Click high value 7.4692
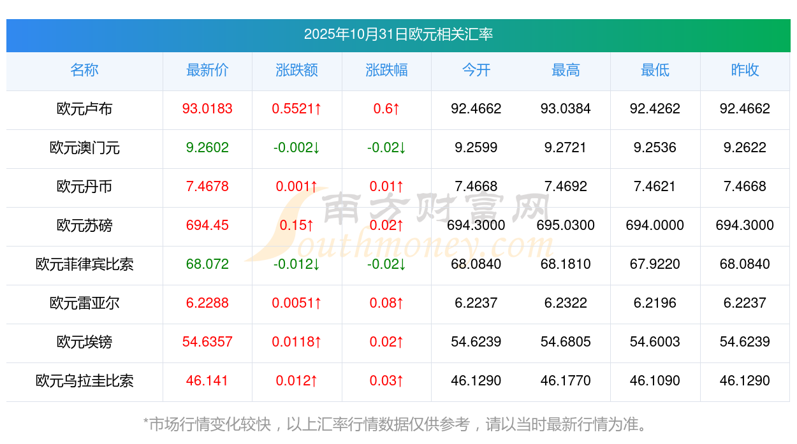The width and height of the screenshot is (797, 444). coord(566,187)
